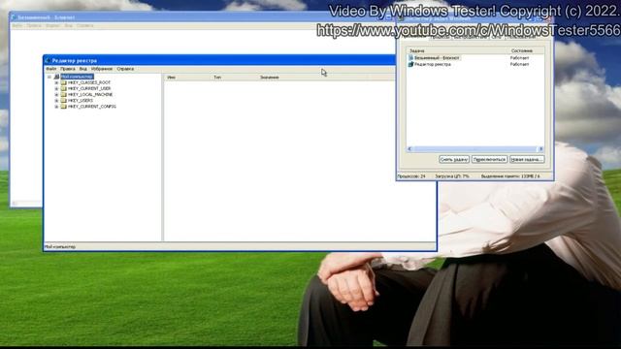Click the HKEY_CURRENT_USER folder icon

click(63, 88)
